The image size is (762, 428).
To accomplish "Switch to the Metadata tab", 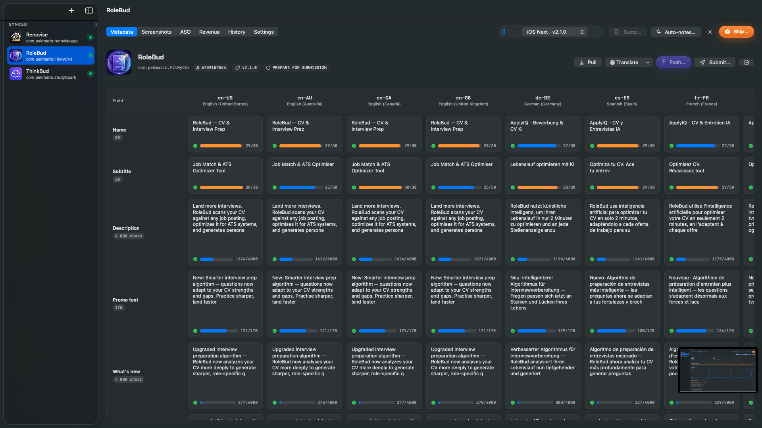I will point(121,32).
